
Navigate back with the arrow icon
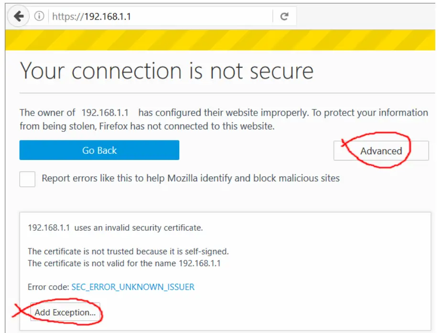(18, 15)
